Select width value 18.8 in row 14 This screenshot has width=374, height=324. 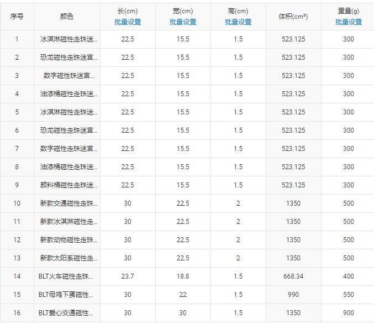pos(183,276)
